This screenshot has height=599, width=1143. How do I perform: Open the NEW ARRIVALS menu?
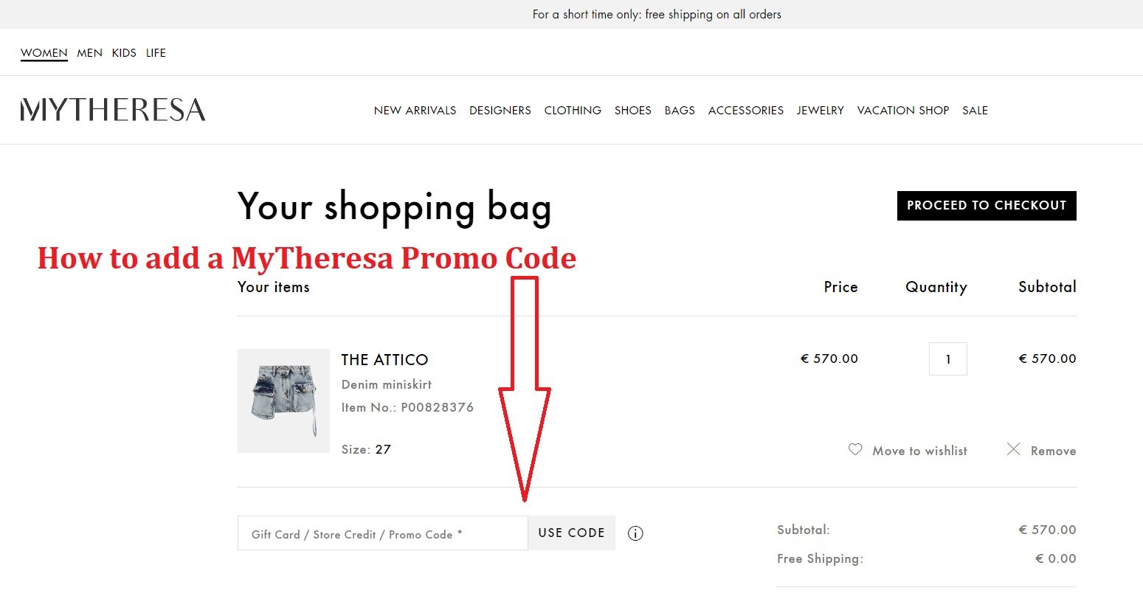point(415,110)
